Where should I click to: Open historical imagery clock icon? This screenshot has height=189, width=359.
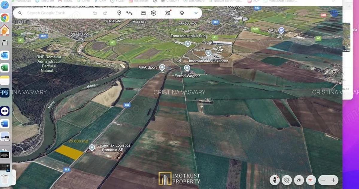click(x=153, y=13)
